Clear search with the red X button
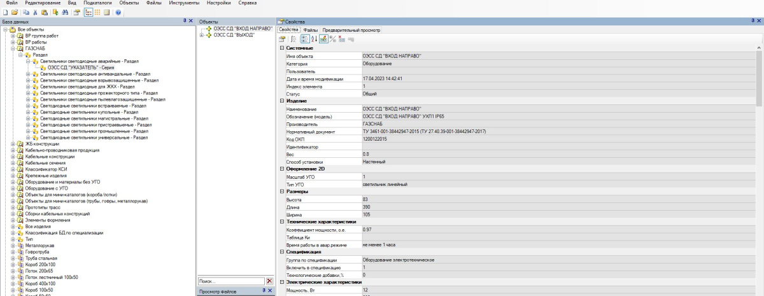764x296 pixels. (x=269, y=281)
